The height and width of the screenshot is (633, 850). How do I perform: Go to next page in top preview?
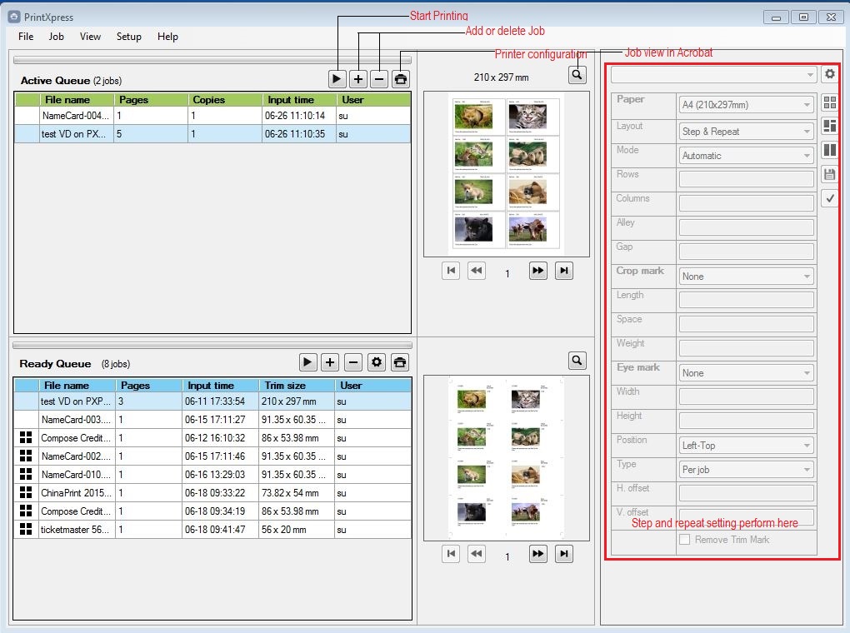(537, 272)
